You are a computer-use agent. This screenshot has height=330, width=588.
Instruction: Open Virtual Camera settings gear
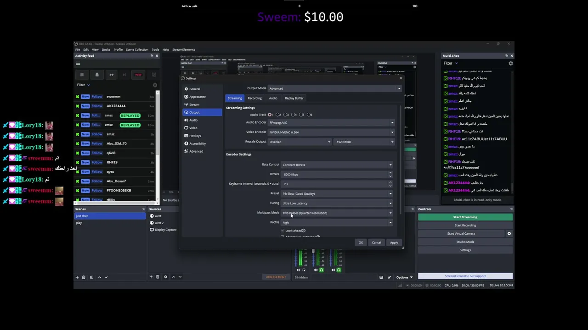click(509, 234)
